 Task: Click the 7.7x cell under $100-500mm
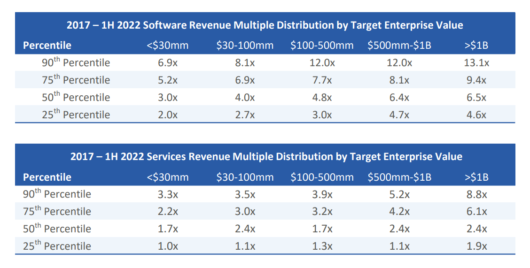click(322, 80)
